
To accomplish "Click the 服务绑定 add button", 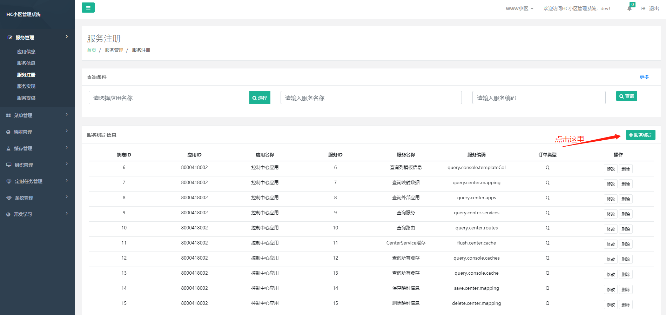I will pos(641,135).
